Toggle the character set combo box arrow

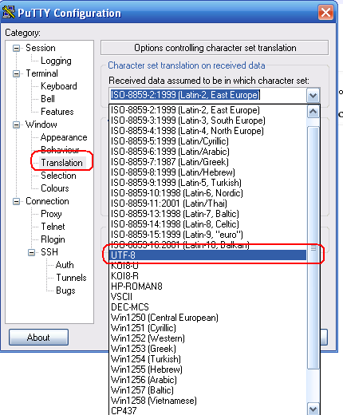click(313, 95)
